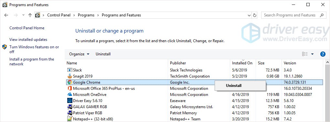Open View installed updates link
330x122 pixels.
(28, 39)
